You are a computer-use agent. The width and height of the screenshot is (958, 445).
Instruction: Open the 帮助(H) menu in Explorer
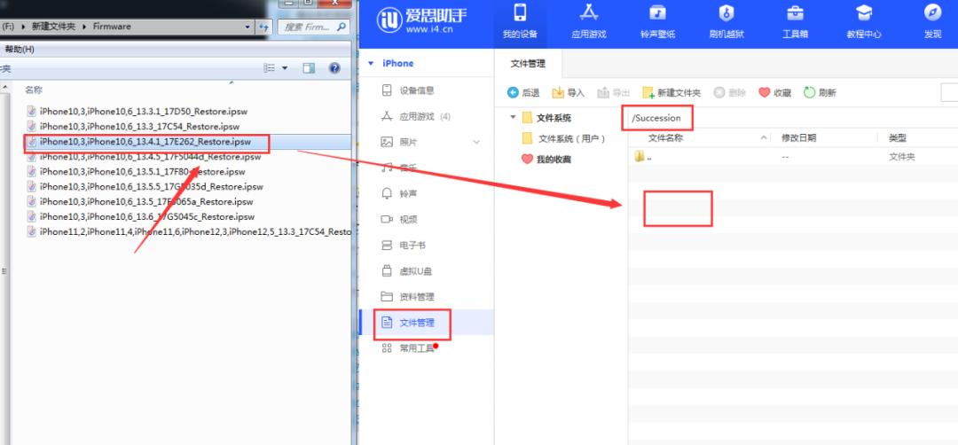(x=19, y=50)
